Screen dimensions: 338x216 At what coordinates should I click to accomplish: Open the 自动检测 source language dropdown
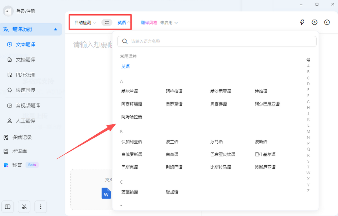coord(85,23)
